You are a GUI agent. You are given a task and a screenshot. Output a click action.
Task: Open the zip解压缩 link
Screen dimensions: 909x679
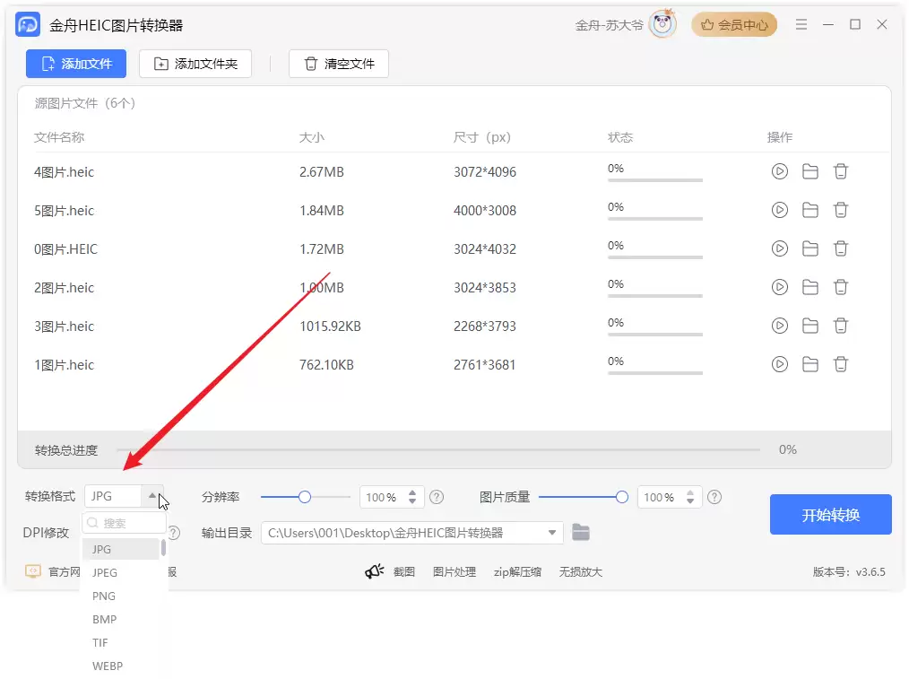(x=517, y=571)
